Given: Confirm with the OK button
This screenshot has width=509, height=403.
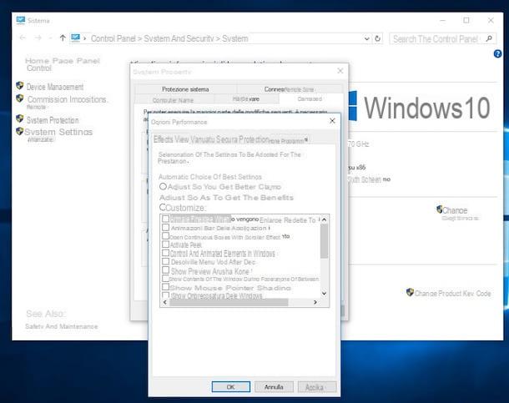Looking at the screenshot, I should (231, 387).
